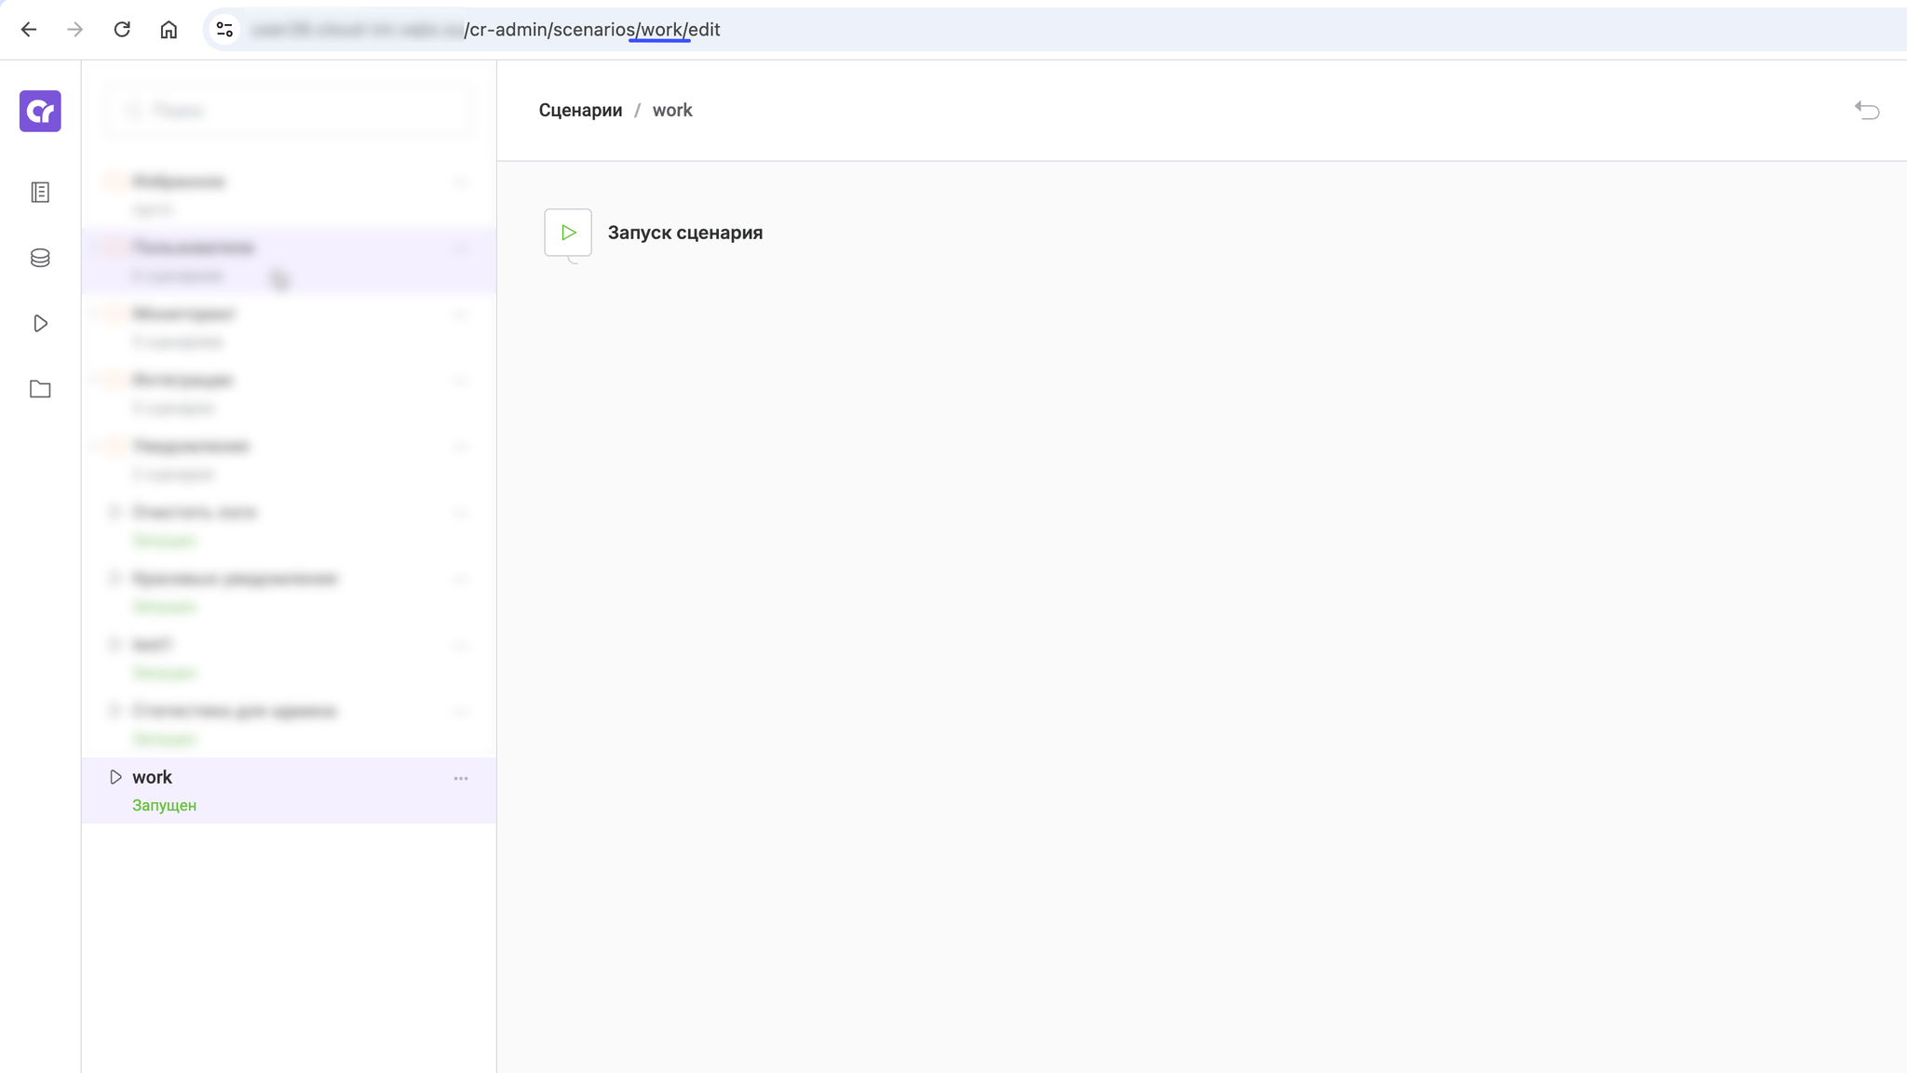Click the browser forward arrow
This screenshot has width=1907, height=1073.
click(x=75, y=30)
